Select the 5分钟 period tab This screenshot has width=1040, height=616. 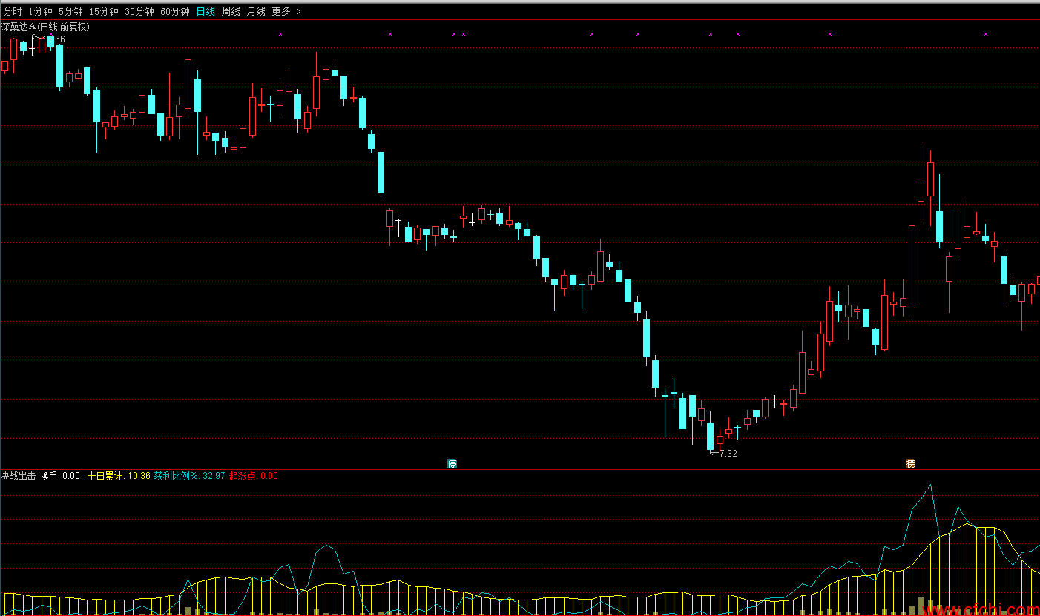click(x=70, y=11)
